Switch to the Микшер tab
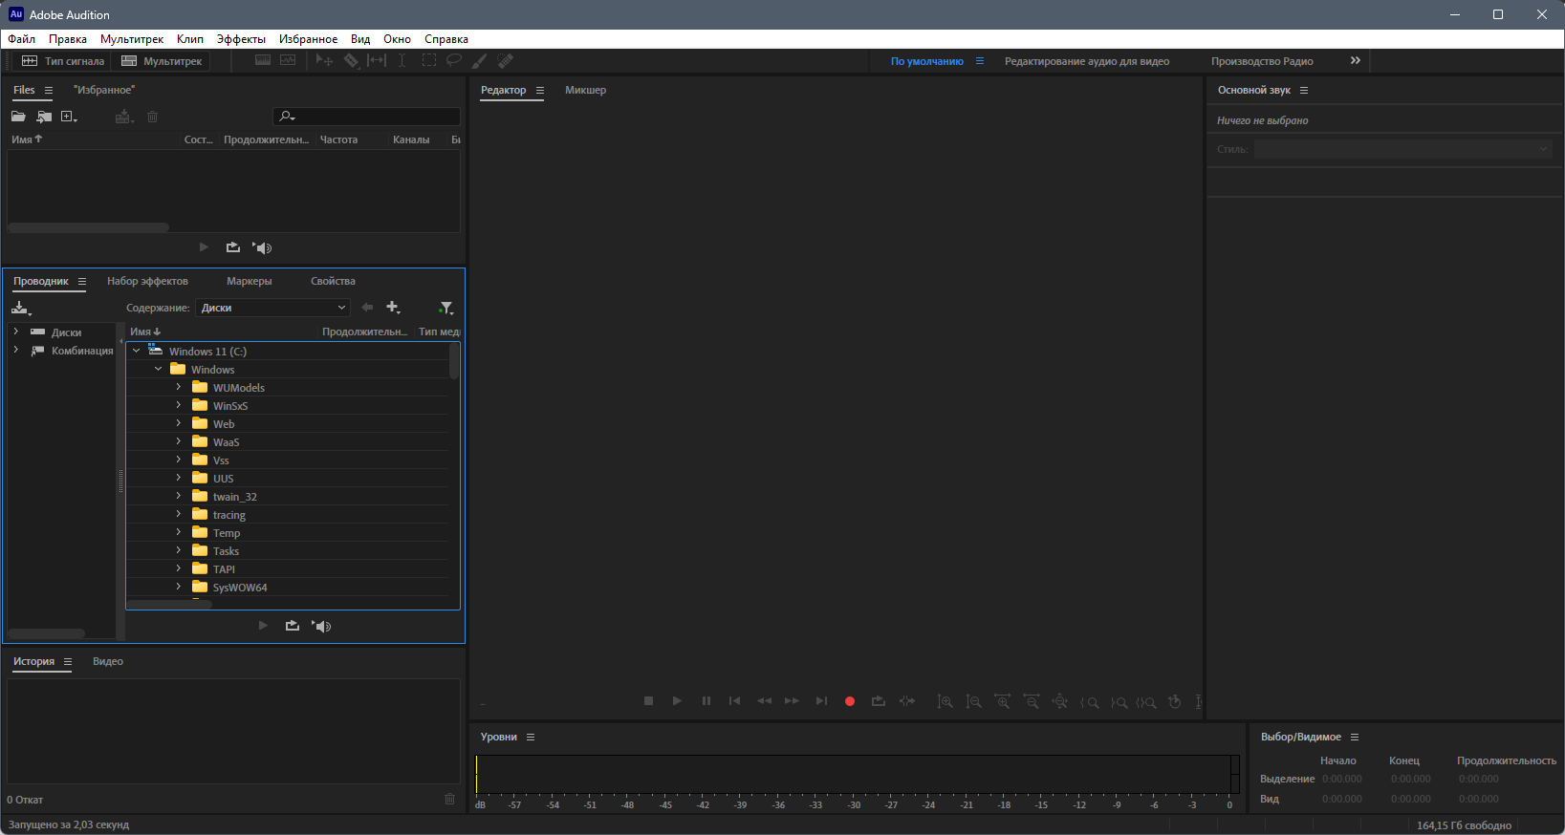 (585, 90)
